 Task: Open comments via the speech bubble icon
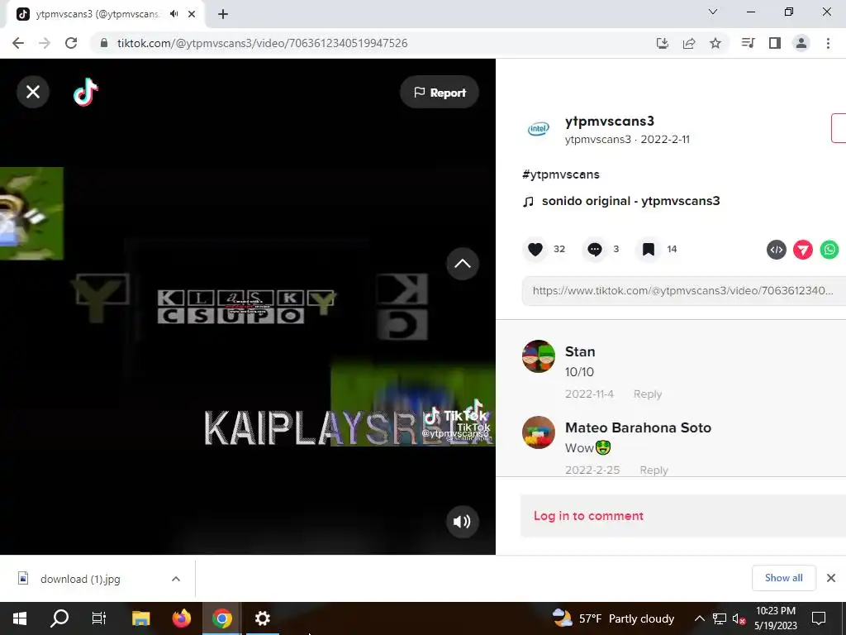[x=595, y=250]
